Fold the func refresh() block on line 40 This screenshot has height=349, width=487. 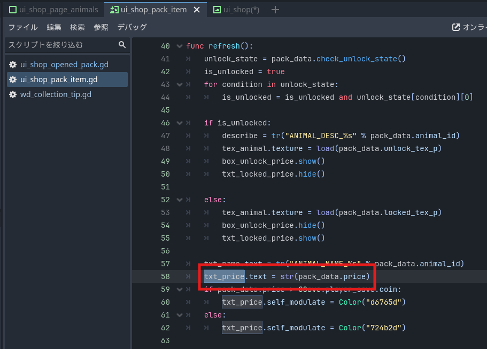tap(180, 46)
